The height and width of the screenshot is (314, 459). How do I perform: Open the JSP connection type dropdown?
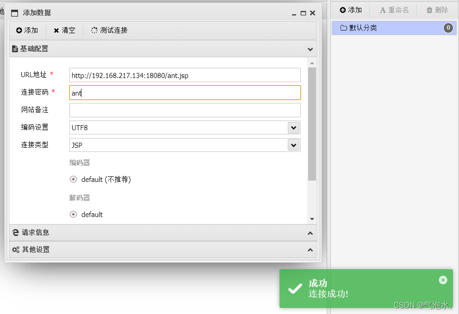pos(293,145)
